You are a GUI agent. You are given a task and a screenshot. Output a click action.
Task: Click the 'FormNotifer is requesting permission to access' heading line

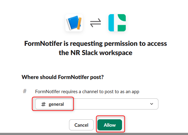click(96, 43)
